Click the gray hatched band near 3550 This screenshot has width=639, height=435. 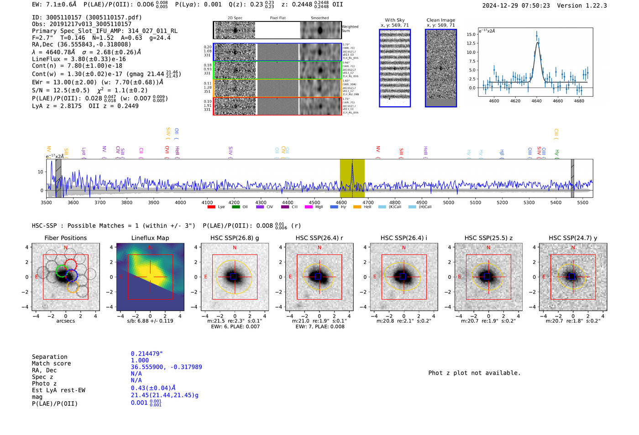[x=58, y=178]
